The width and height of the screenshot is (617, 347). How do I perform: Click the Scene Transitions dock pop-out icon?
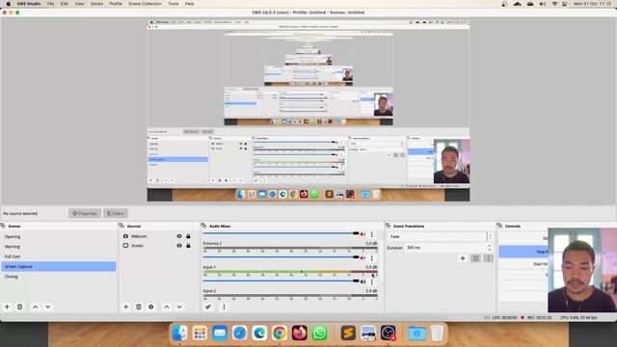coord(388,226)
